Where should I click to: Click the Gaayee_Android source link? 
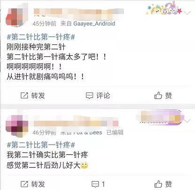pyautogui.click(x=94, y=23)
